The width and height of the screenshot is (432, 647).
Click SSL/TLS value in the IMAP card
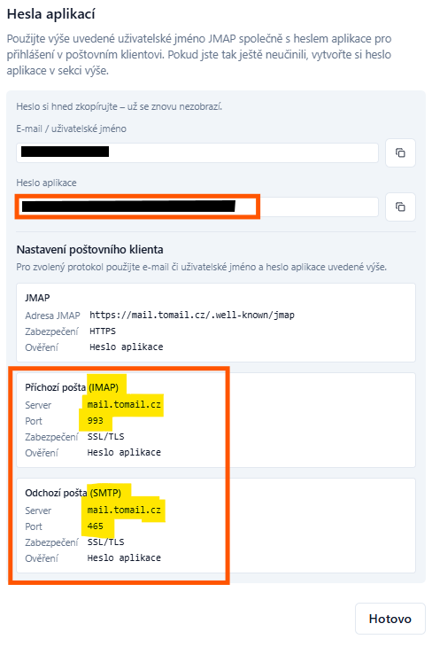(x=105, y=437)
